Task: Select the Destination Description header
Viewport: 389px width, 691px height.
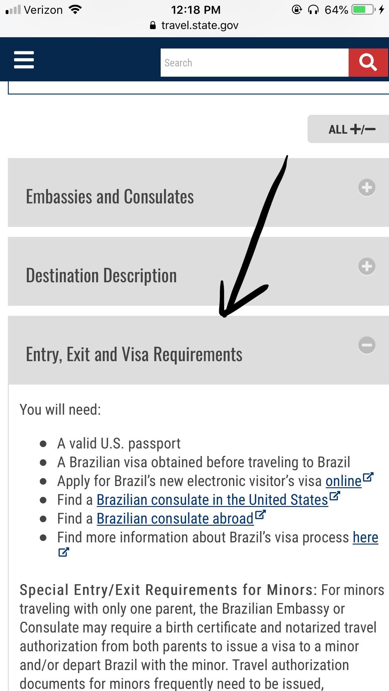Action: click(101, 275)
